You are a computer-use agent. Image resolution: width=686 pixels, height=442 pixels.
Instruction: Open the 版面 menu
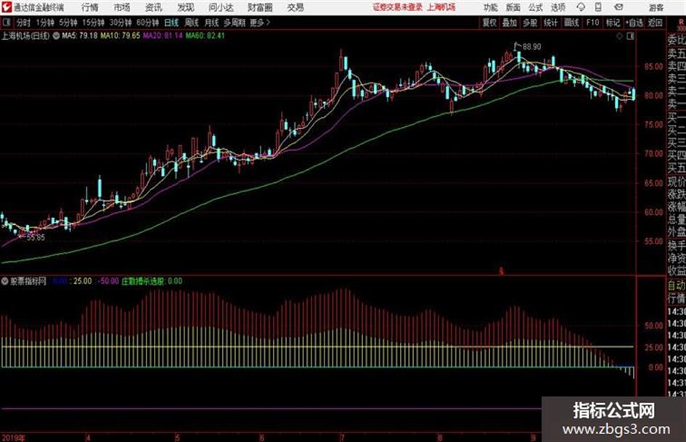point(513,7)
